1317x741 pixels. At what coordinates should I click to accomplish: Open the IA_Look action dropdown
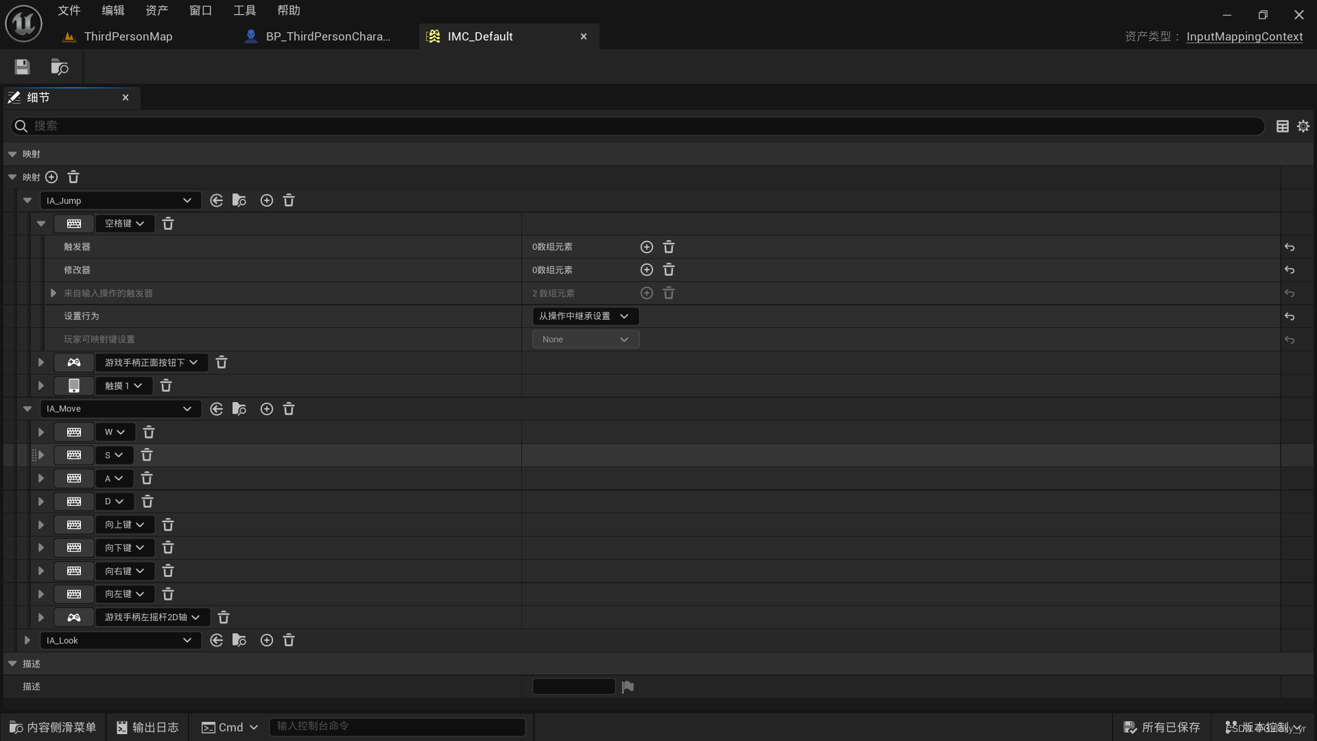(x=120, y=640)
